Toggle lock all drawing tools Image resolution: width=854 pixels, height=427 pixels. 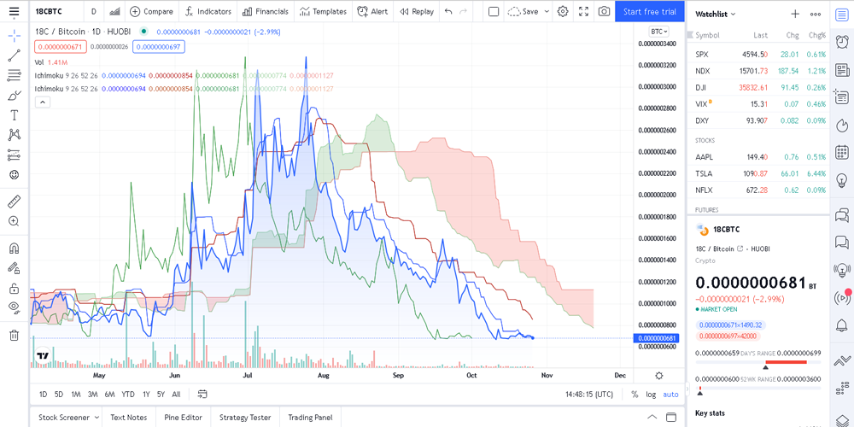click(x=15, y=288)
